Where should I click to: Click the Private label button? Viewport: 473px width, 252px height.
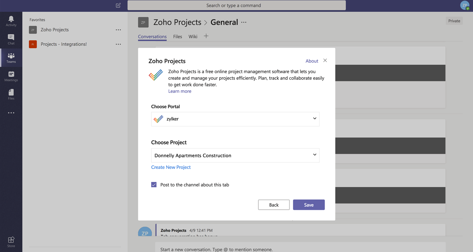pos(454,21)
